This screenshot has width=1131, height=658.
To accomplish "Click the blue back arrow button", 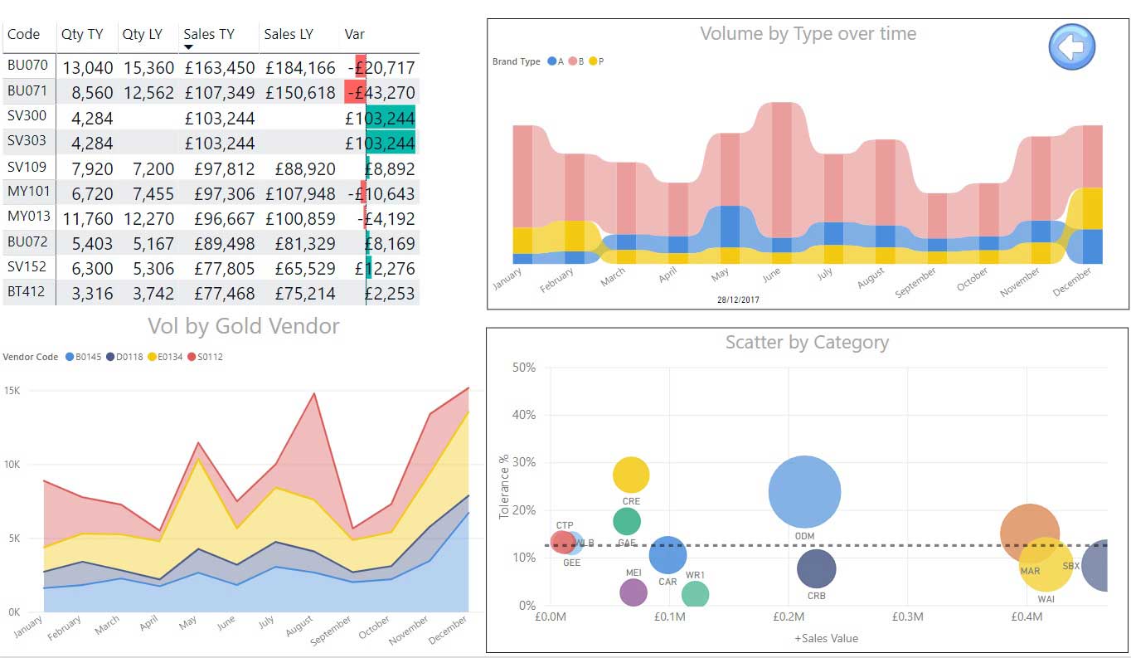I will (x=1071, y=46).
